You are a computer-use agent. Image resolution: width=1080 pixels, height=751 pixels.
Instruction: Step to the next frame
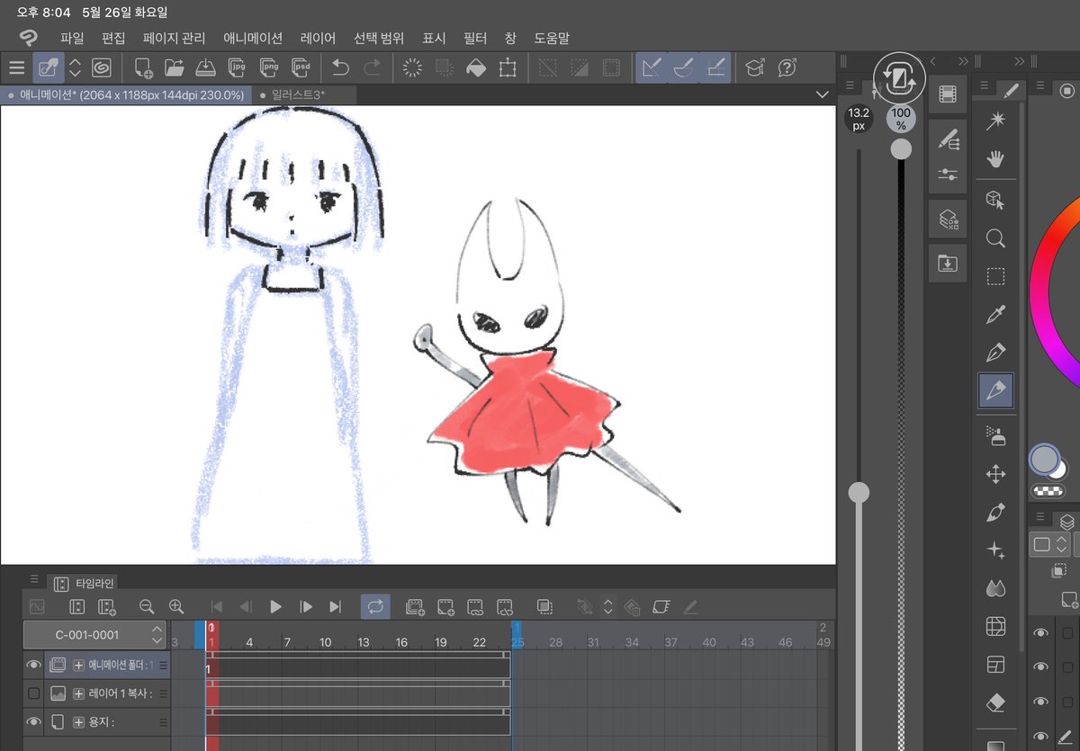pyautogui.click(x=306, y=607)
